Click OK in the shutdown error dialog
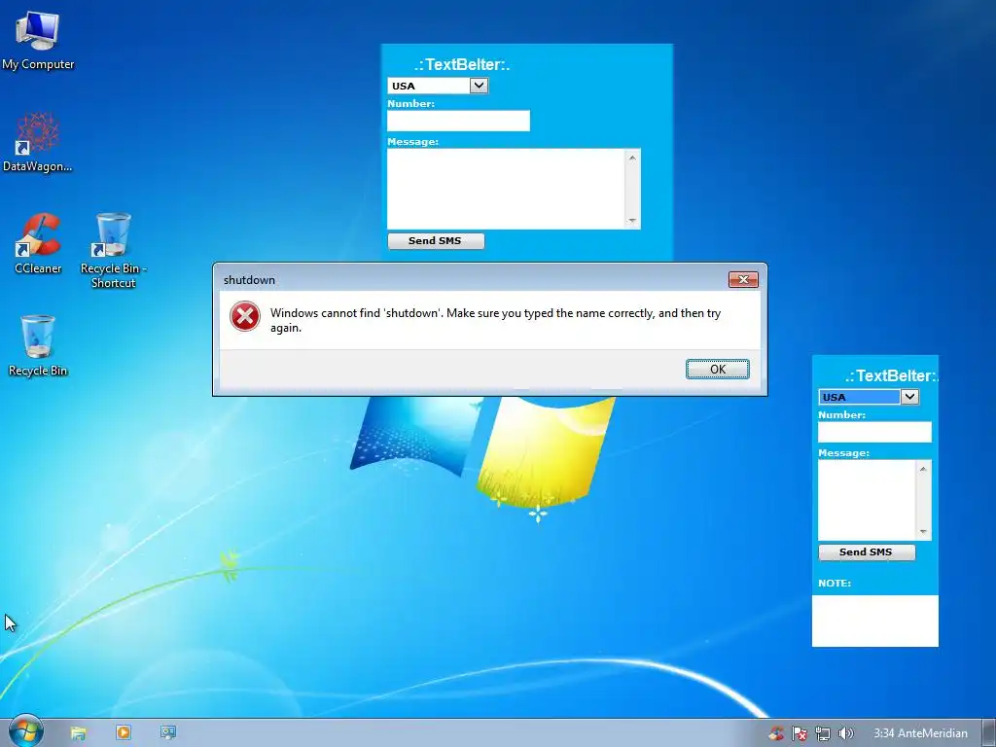The image size is (996, 747). [718, 369]
